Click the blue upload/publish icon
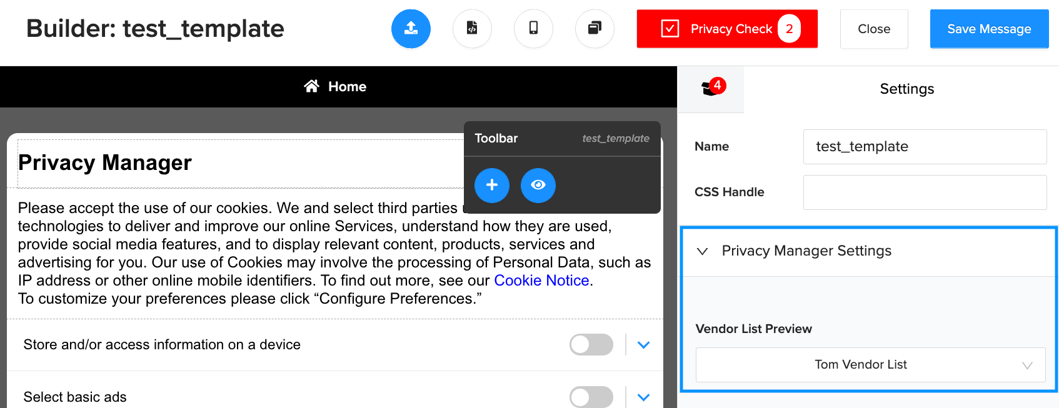The height and width of the screenshot is (408, 1059). [411, 29]
